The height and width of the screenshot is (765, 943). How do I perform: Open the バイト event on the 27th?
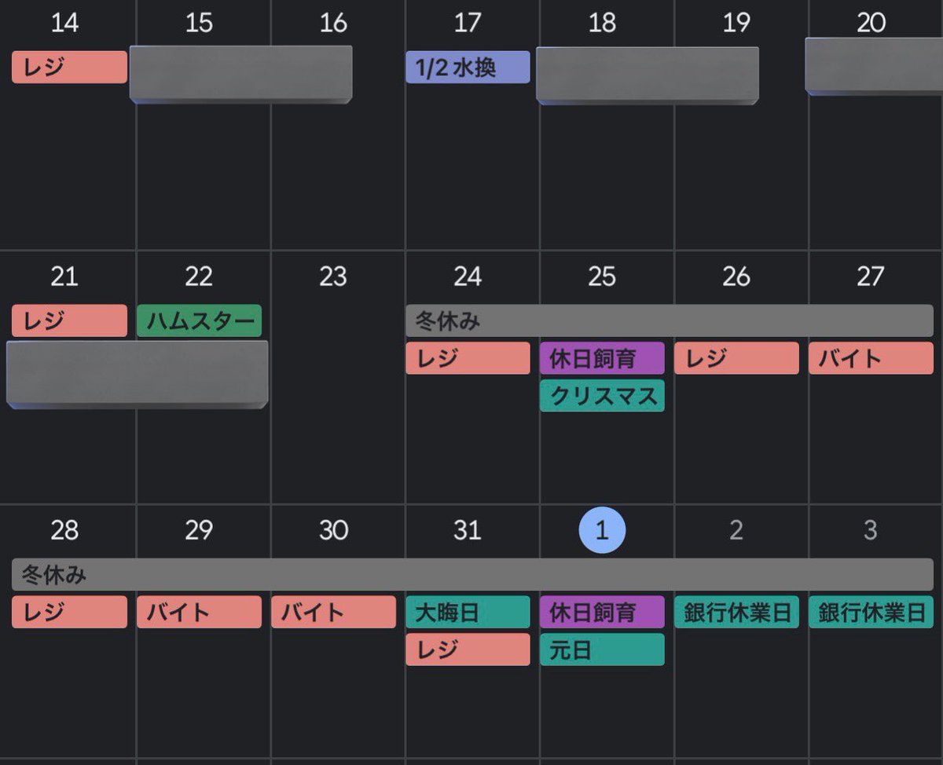[x=871, y=358]
